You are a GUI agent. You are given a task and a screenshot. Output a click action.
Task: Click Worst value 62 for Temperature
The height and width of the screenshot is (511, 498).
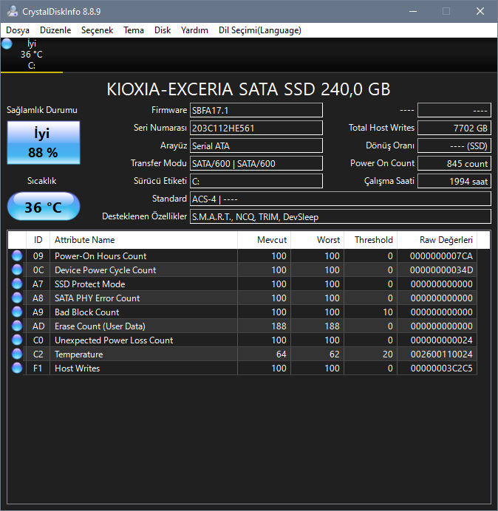334,354
